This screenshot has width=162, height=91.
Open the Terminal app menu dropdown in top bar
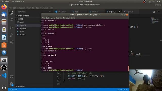click(x=18, y=1)
